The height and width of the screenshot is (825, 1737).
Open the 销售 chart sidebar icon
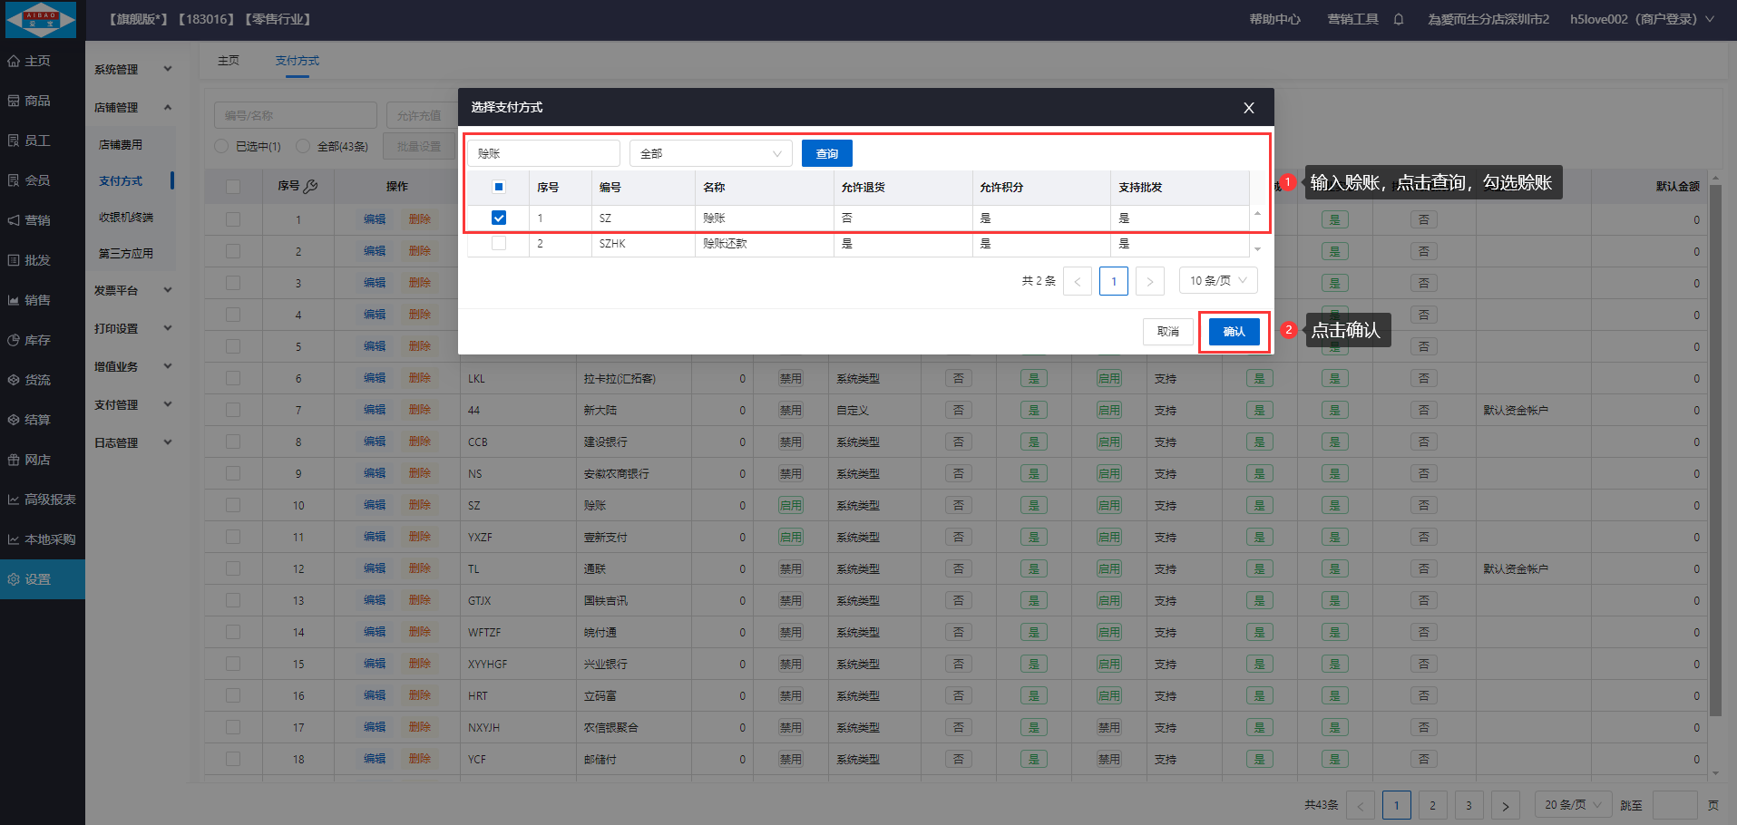14,300
